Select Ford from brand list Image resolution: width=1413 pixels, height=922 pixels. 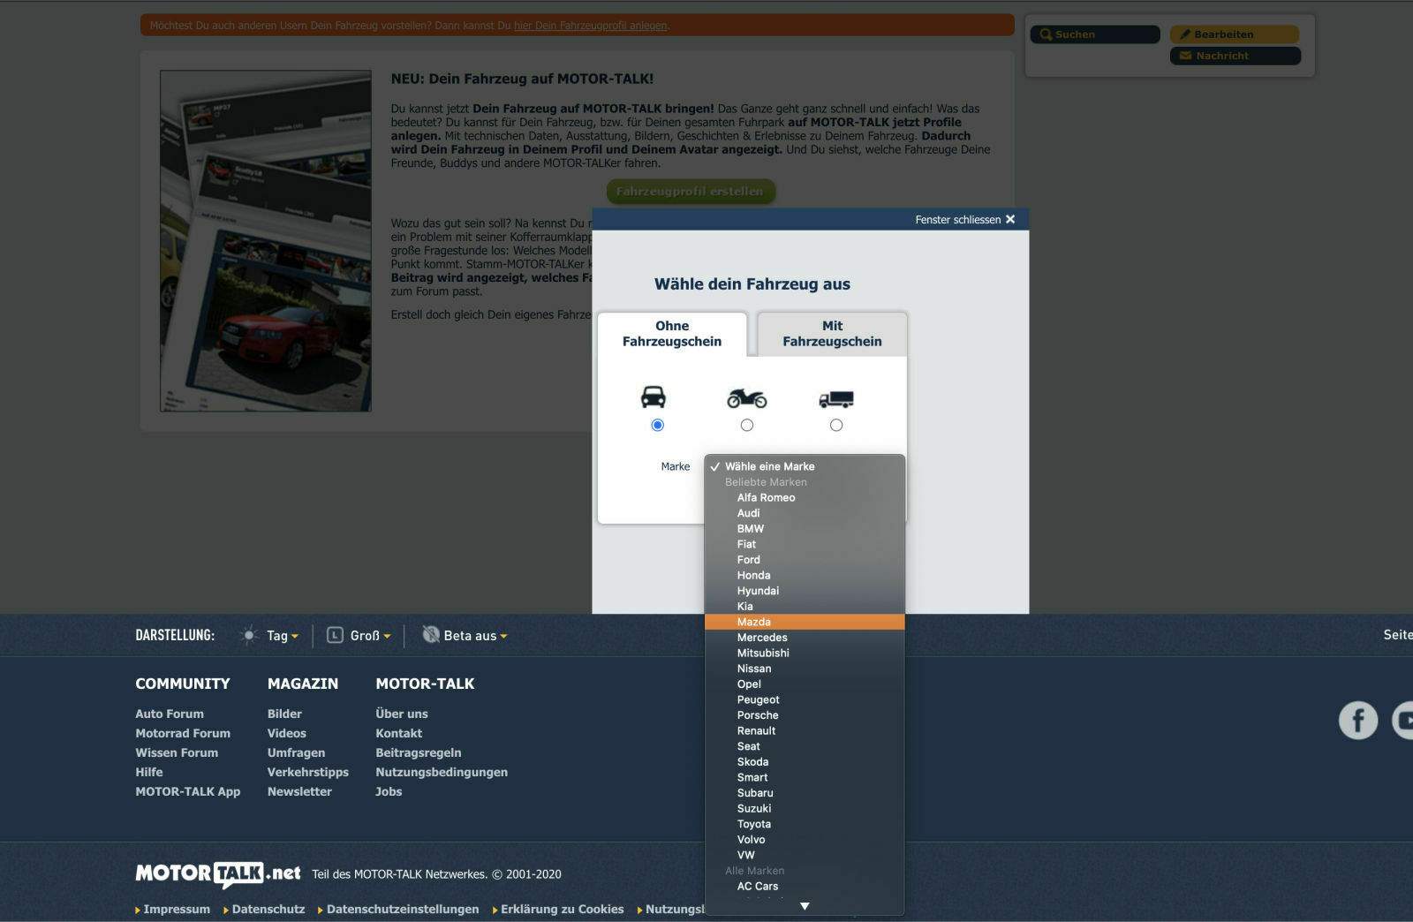(x=805, y=560)
